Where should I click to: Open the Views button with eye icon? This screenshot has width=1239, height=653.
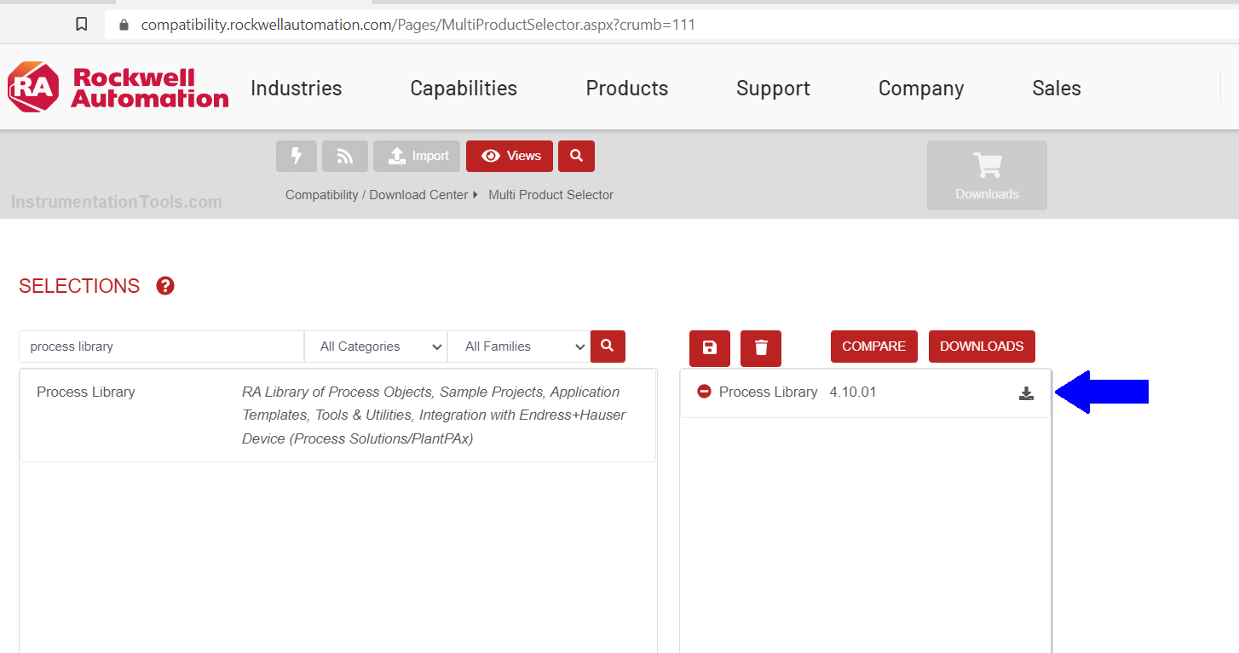click(510, 156)
